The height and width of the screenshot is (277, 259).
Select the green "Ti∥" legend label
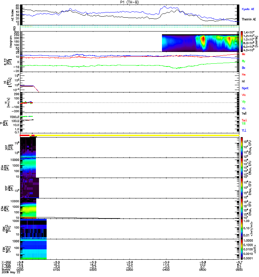click(243, 124)
